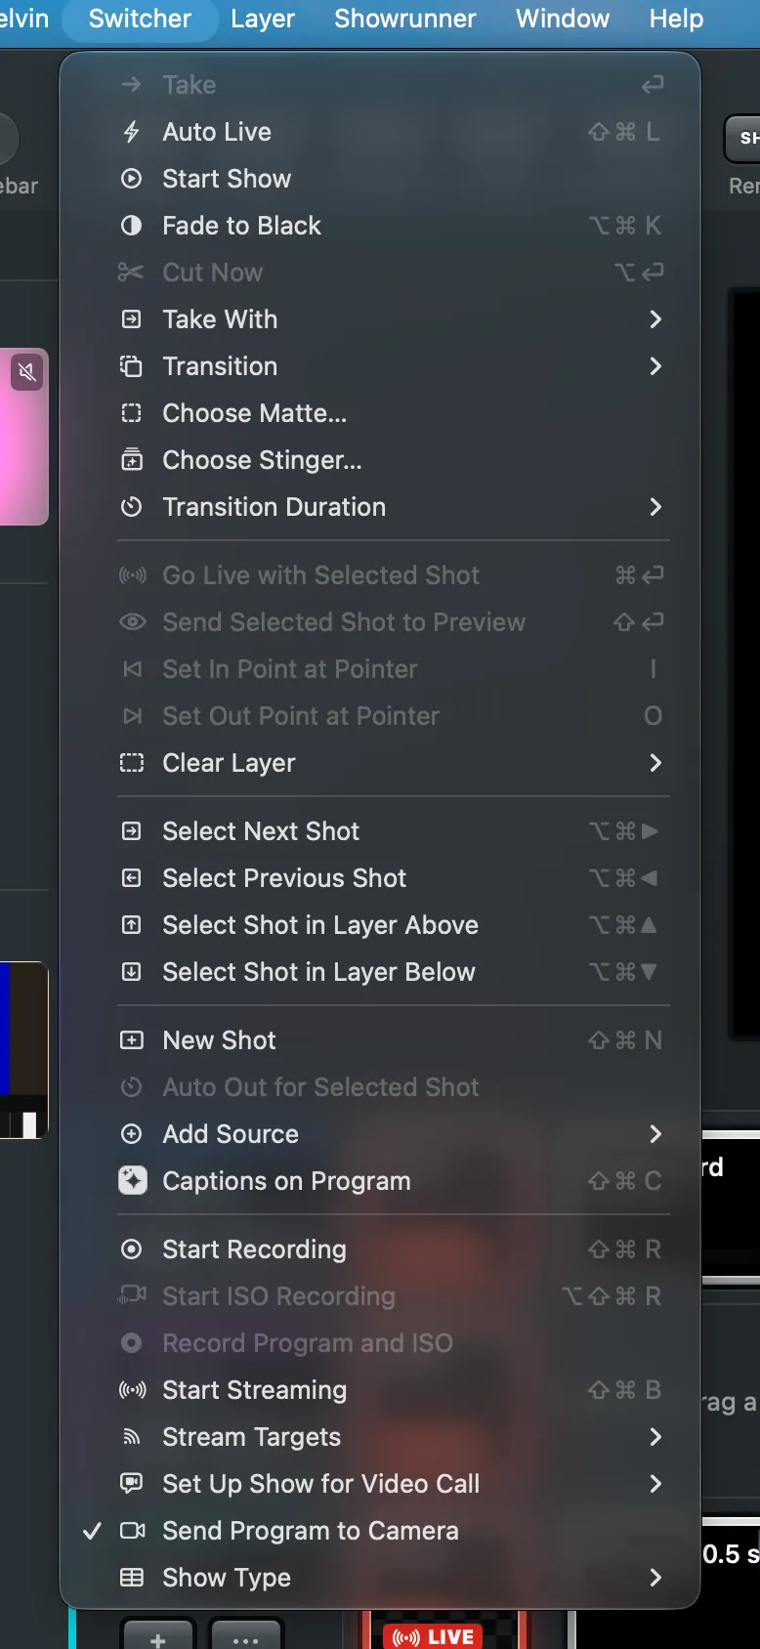Open the Help menu
The width and height of the screenshot is (760, 1649).
tap(676, 19)
